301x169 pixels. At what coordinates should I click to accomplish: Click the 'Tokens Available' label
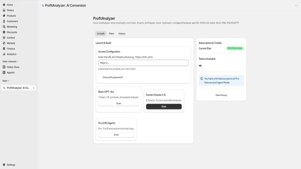[x=207, y=59]
